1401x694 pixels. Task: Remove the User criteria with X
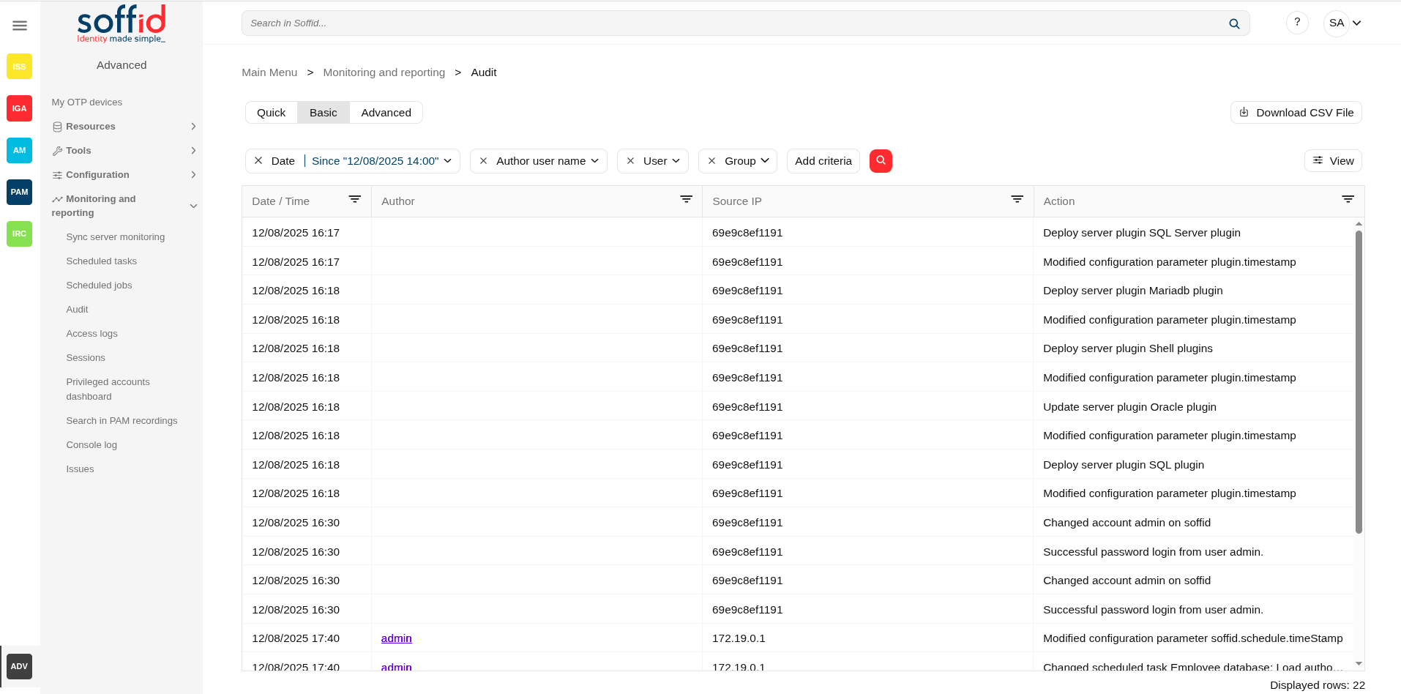(x=630, y=161)
